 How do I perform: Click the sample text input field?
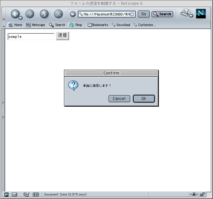pyautogui.click(x=31, y=37)
